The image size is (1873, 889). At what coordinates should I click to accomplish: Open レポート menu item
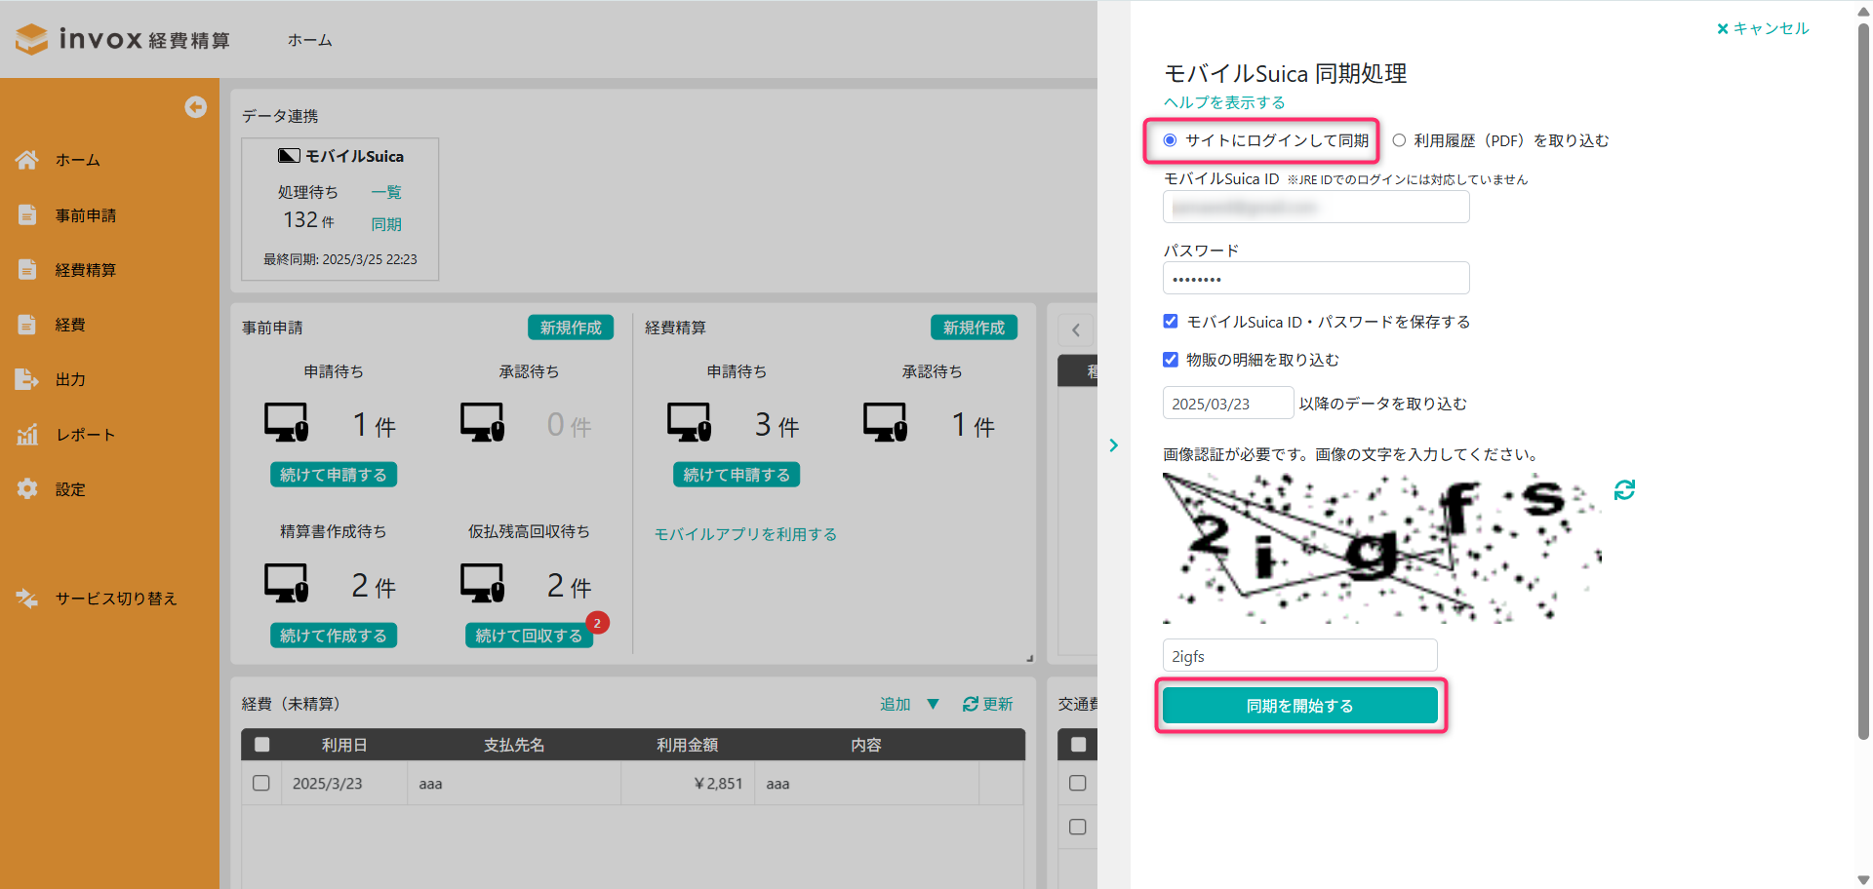point(86,435)
